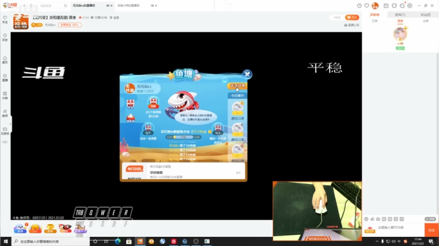The image size is (439, 246).
Task: Select the 日榜 daily ranking sub-tab
Action: 374,21
